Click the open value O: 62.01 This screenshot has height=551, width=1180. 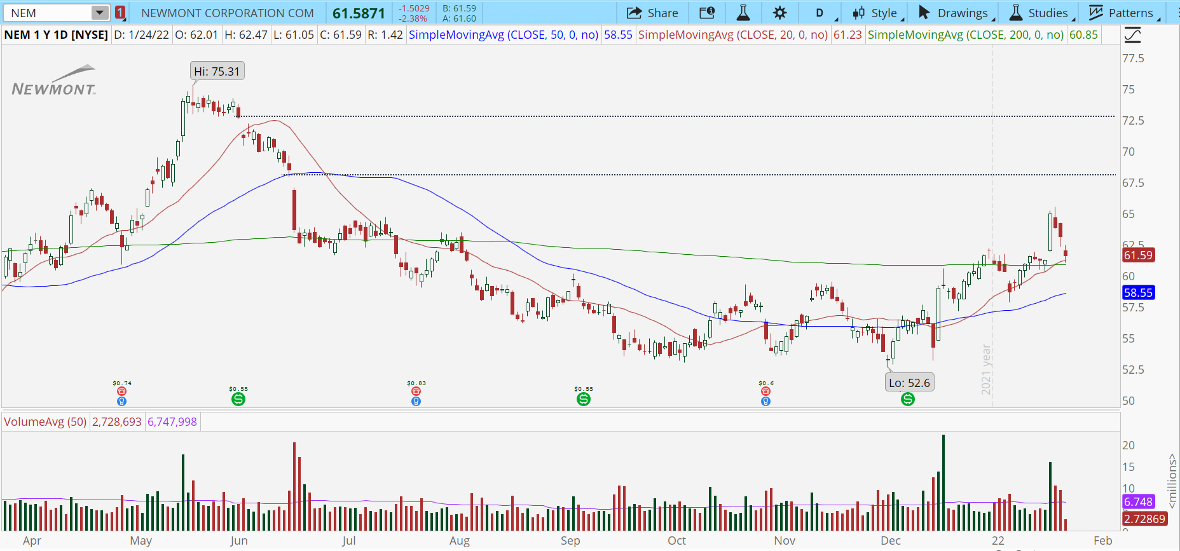click(x=196, y=34)
